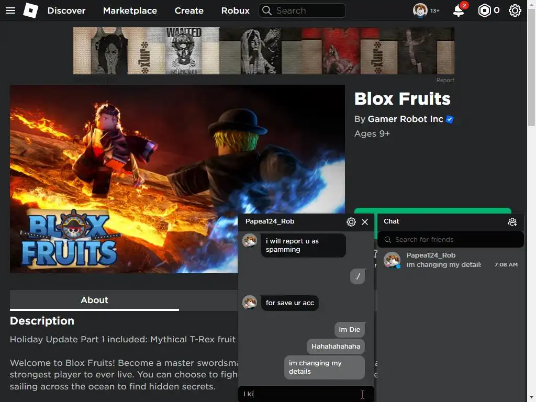Click the chat message input box
The width and height of the screenshot is (536, 402).
306,394
